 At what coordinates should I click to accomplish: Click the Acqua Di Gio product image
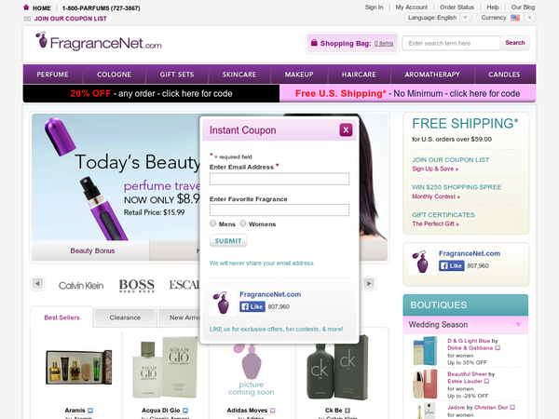click(165, 368)
